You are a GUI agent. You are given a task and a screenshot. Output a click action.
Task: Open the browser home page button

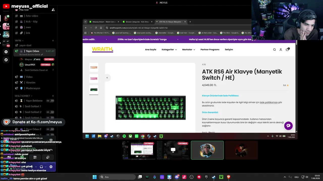[x=101, y=28]
